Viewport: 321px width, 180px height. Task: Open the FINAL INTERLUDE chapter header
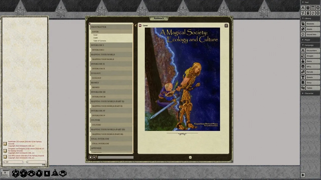pos(111,139)
